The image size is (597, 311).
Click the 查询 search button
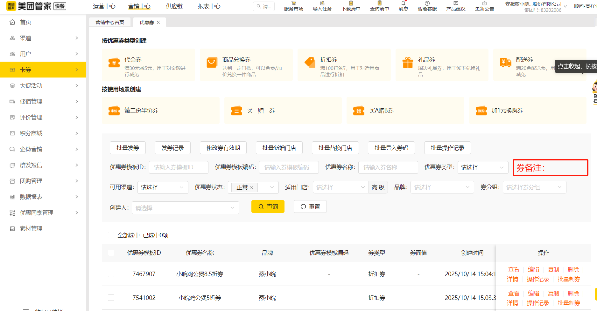(268, 206)
